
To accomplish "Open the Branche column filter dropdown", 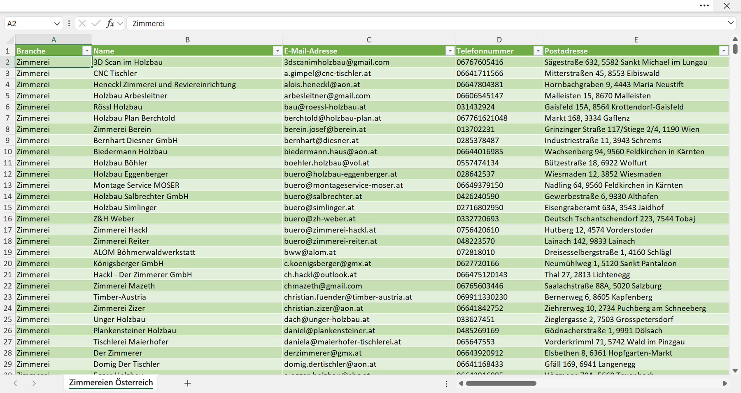I will tap(86, 51).
